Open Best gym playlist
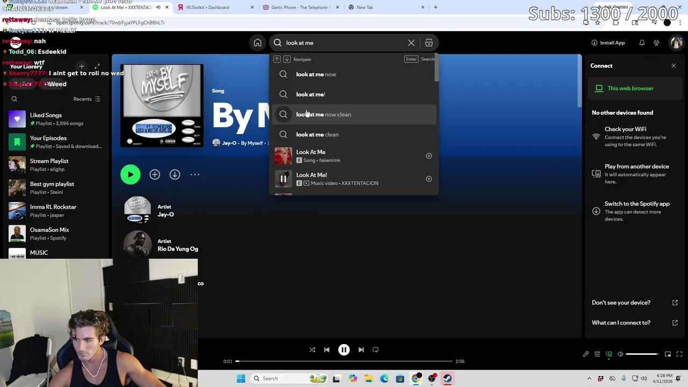The width and height of the screenshot is (688, 387). click(56, 188)
